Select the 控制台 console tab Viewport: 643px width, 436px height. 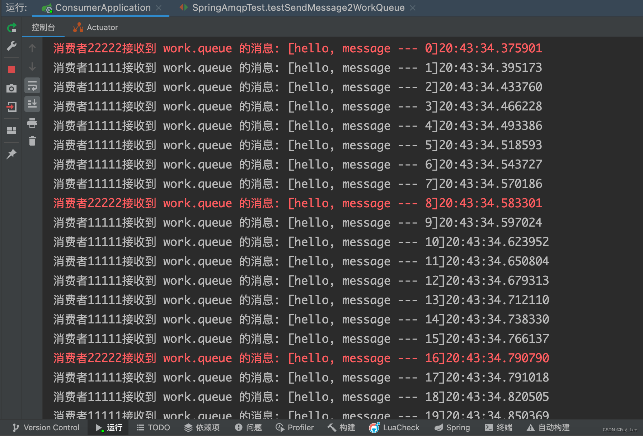tap(43, 28)
